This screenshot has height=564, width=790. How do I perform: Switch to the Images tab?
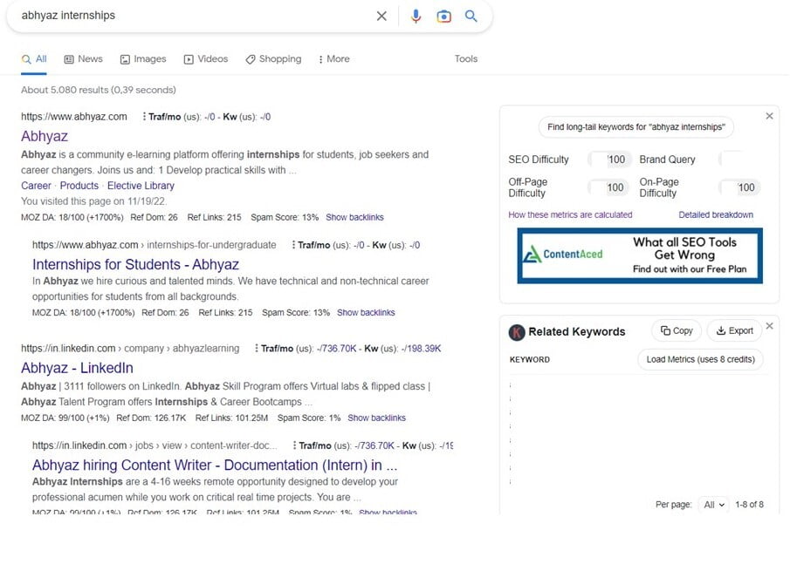tap(143, 59)
